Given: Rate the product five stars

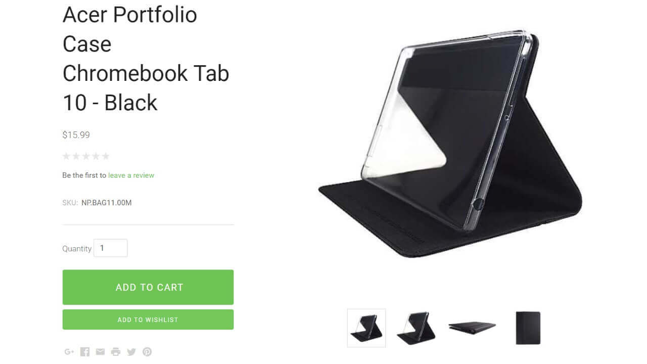Looking at the screenshot, I should click(105, 156).
